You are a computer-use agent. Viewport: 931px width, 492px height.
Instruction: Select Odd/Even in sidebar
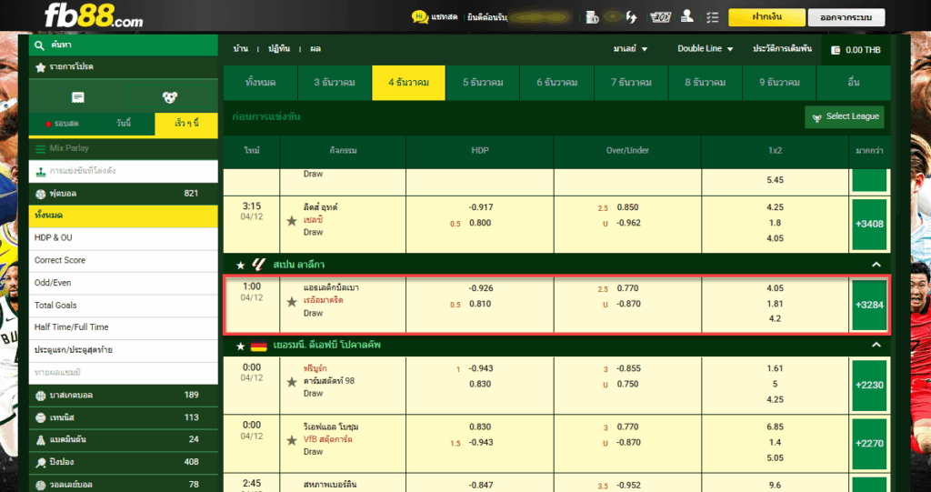pyautogui.click(x=123, y=283)
